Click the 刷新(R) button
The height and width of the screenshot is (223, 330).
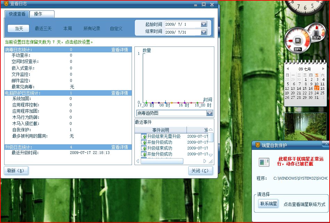[16, 171]
